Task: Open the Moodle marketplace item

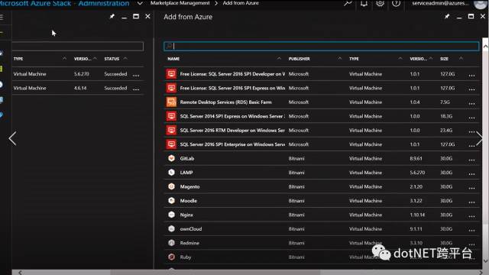Action: tap(189, 200)
